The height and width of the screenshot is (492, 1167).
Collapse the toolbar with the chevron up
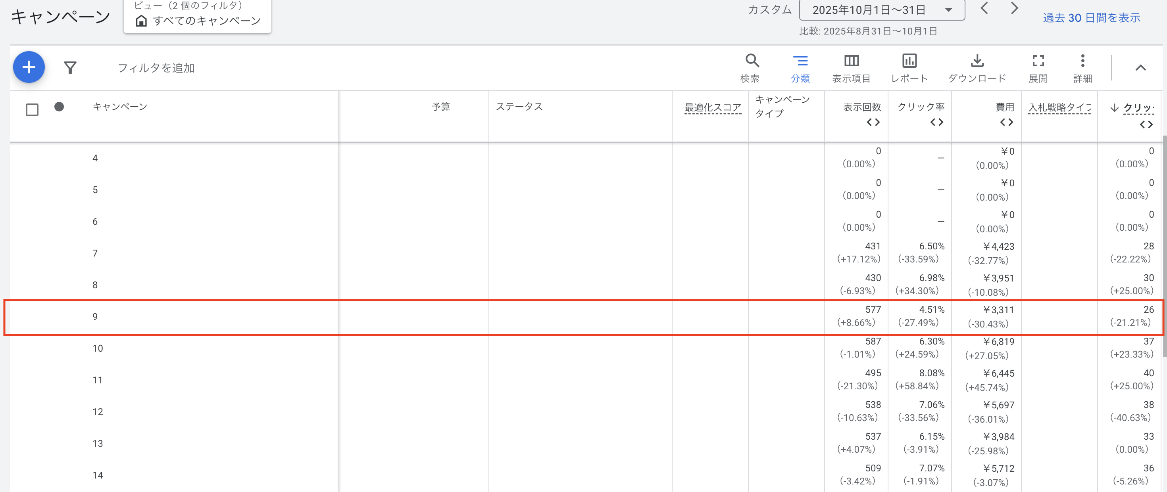[1140, 68]
